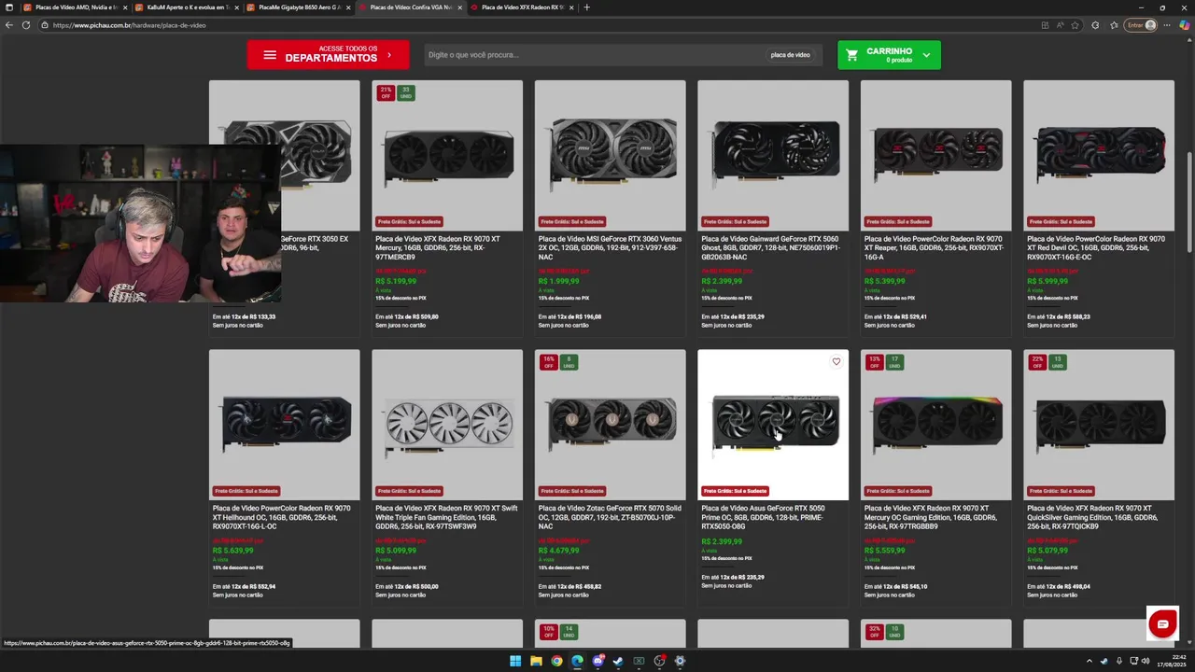Open Asus GeForce RTX 5050 Prime title link

point(763,517)
